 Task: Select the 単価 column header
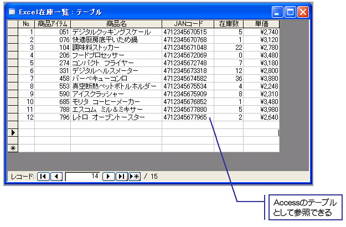click(x=262, y=24)
